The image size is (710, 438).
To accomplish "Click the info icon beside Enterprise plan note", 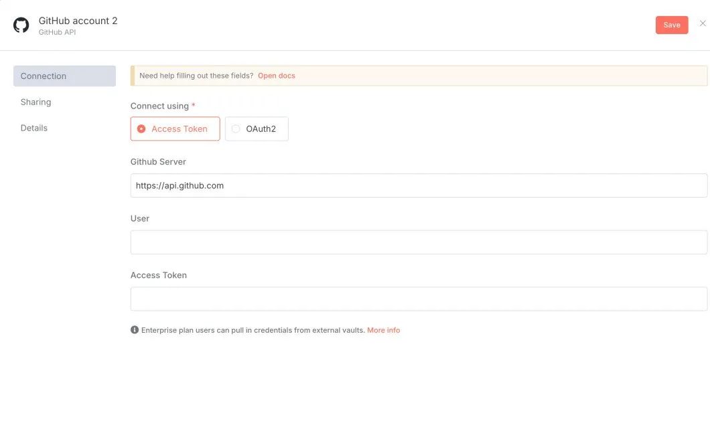I will [x=135, y=330].
